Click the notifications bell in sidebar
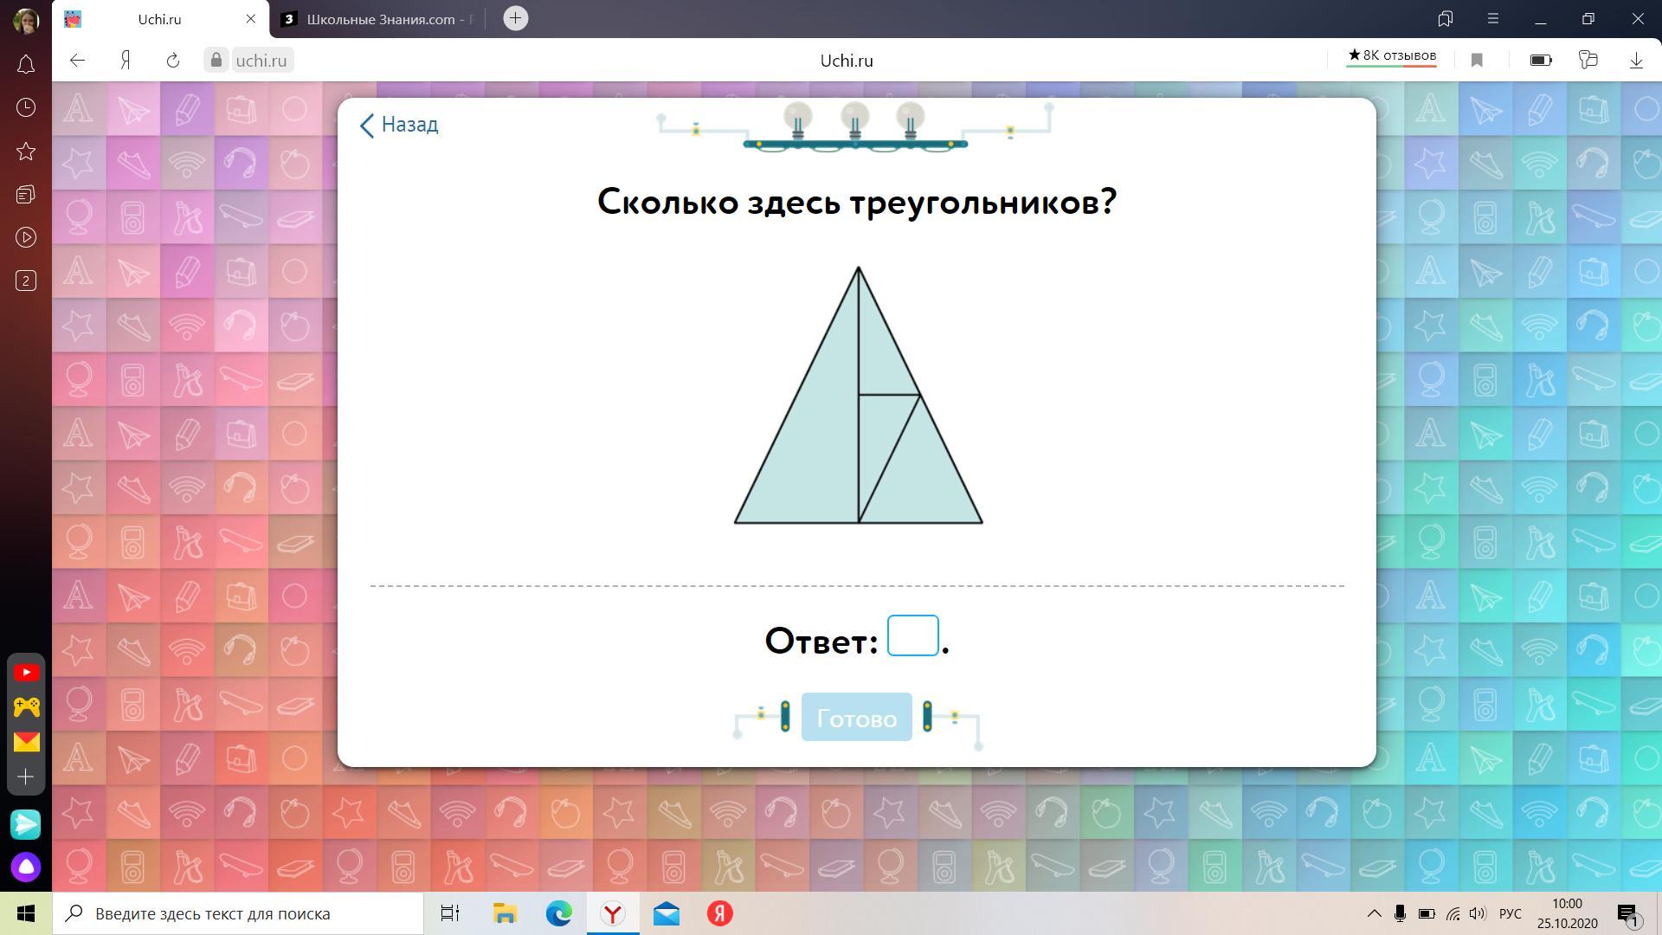Viewport: 1662px width, 935px height. (26, 64)
